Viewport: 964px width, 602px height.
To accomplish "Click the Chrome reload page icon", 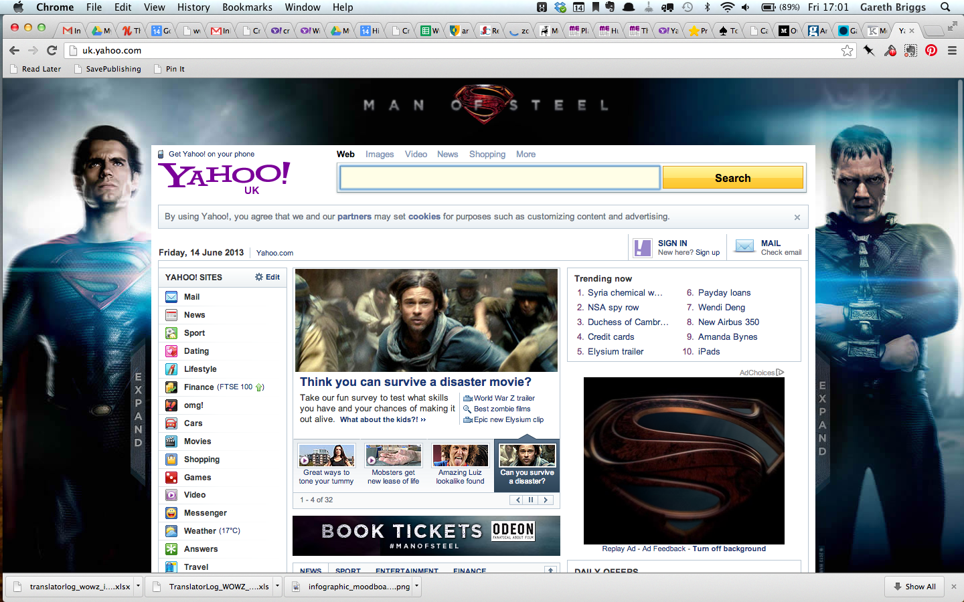I will coord(52,50).
